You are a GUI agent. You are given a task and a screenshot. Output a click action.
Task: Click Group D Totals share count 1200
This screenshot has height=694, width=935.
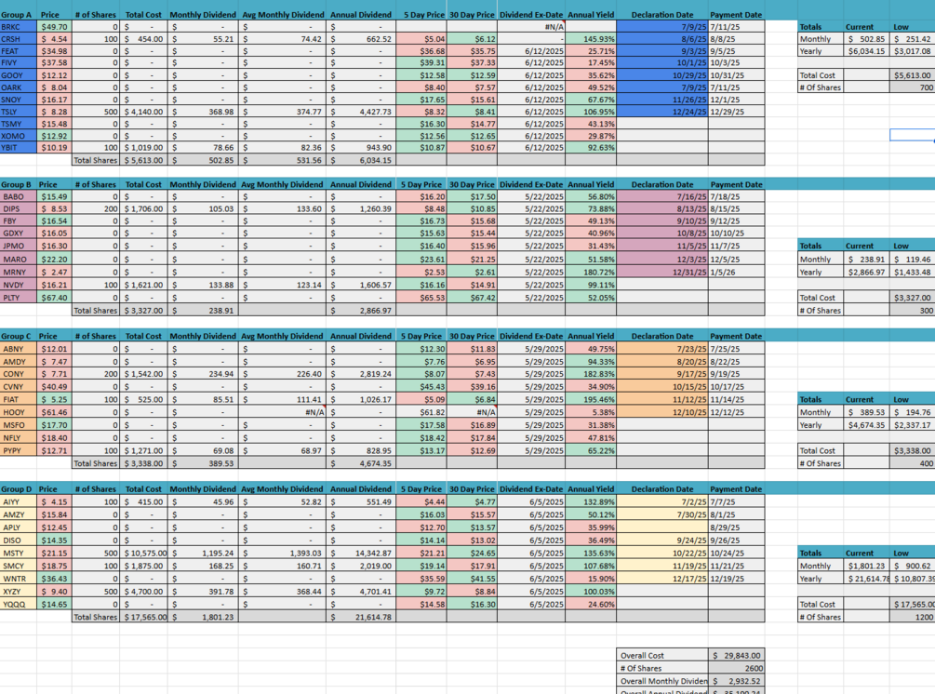click(913, 617)
